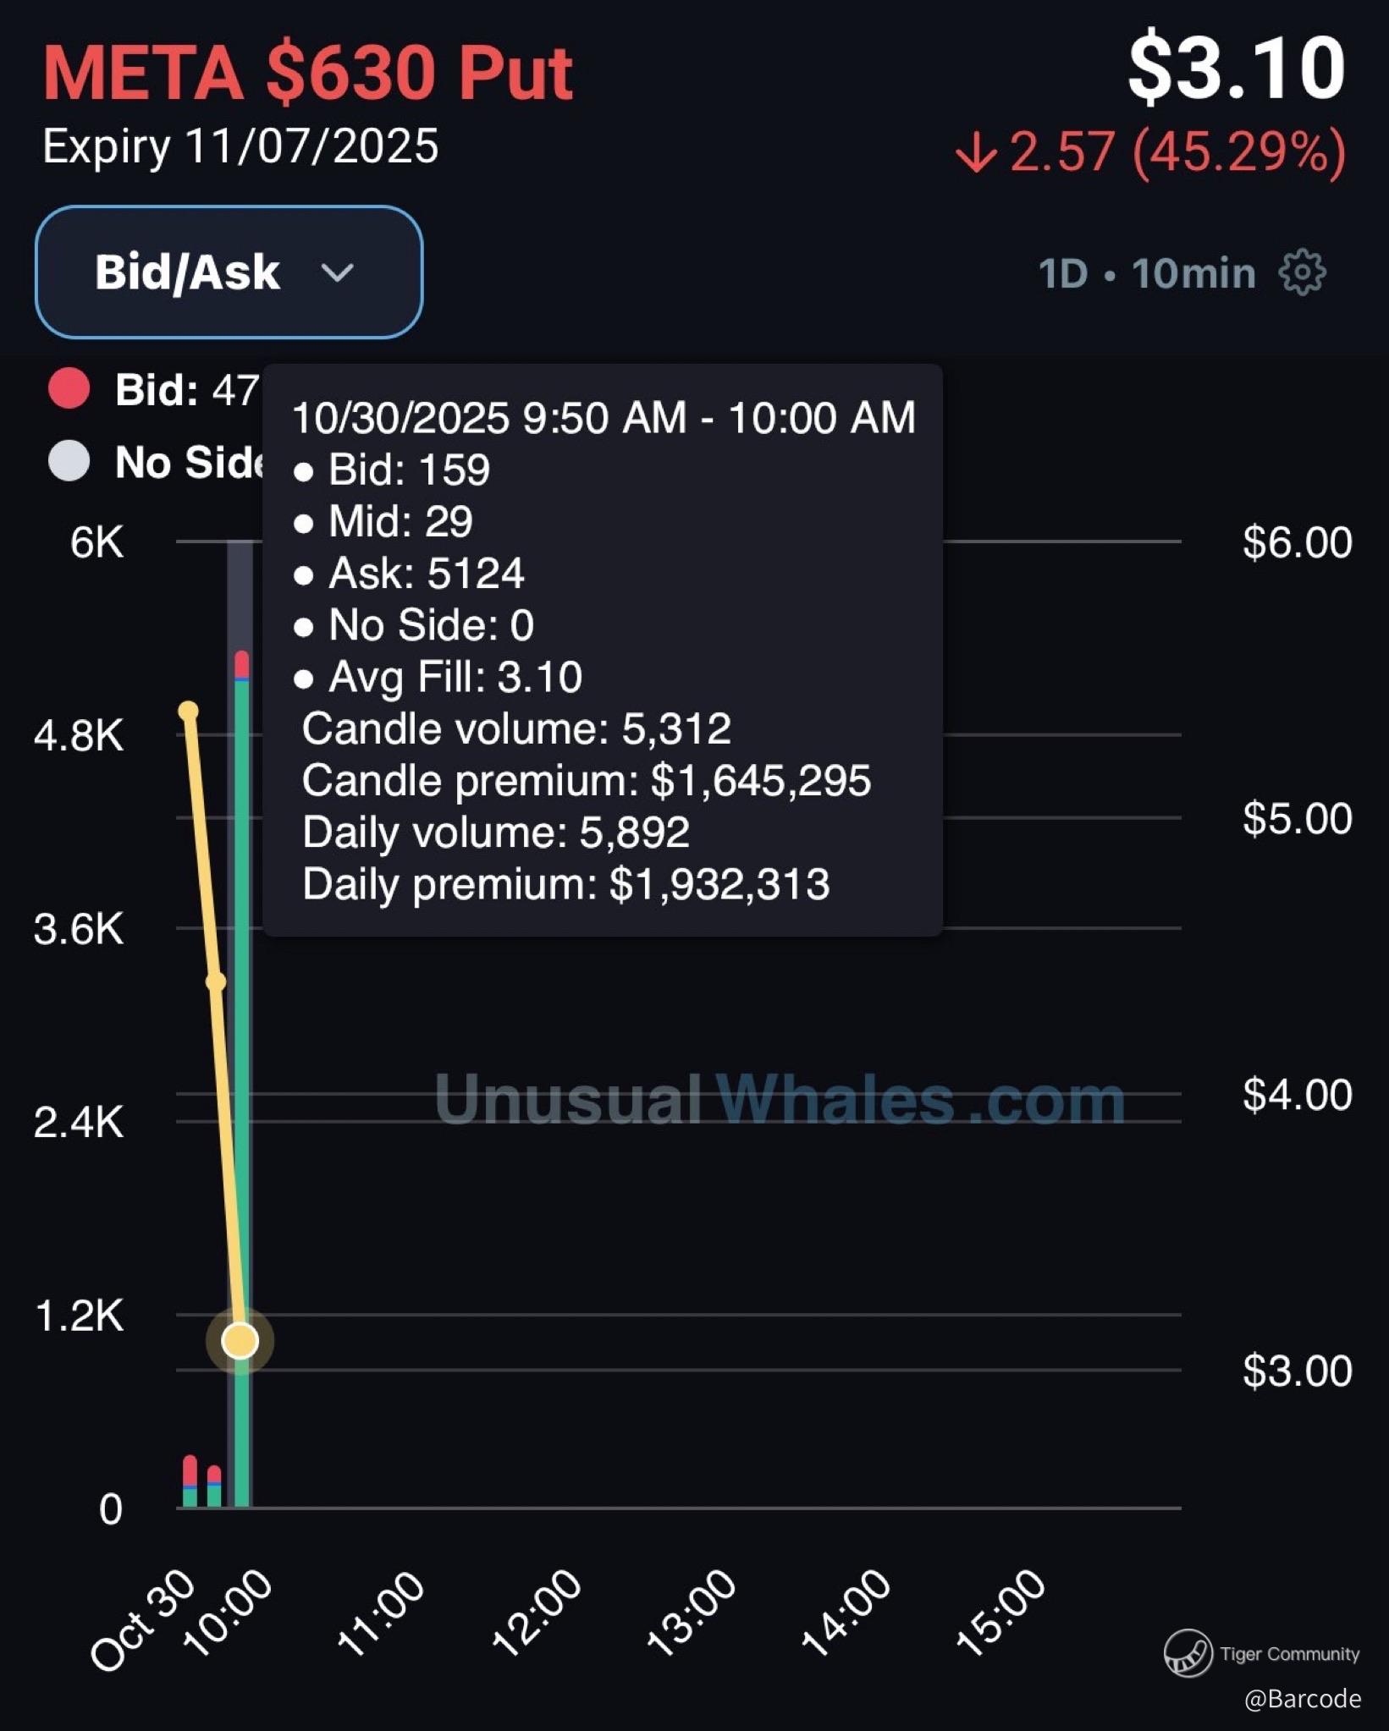Image resolution: width=1389 pixels, height=1731 pixels.
Task: Expand the Bid/Ask dropdown chevron
Action: [x=337, y=272]
